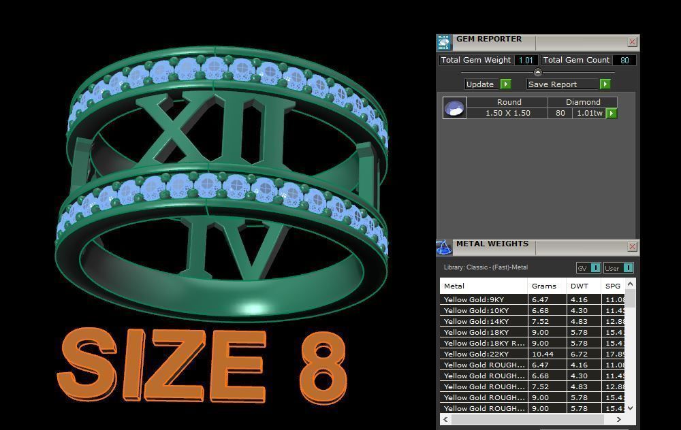This screenshot has height=430, width=681.
Task: Toggle the User switch in Metal Weights
Action: click(618, 268)
